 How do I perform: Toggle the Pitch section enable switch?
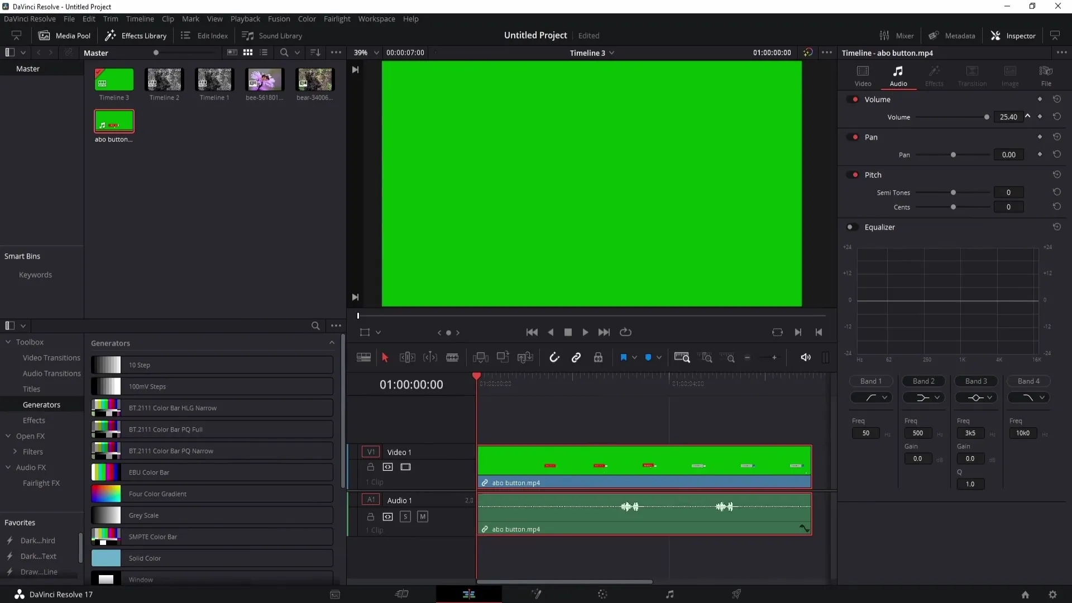(x=853, y=175)
